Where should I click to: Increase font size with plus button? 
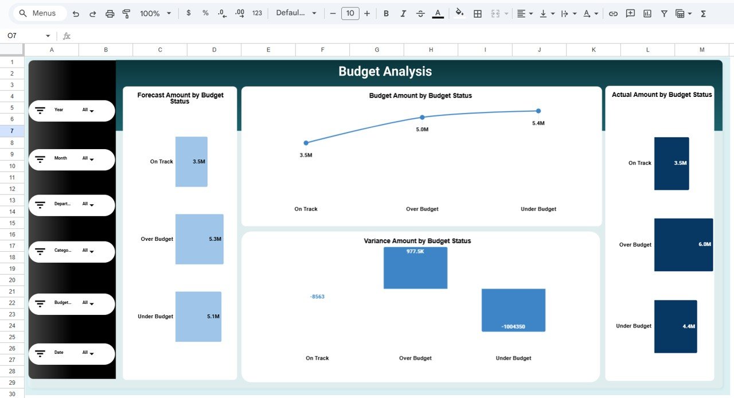pos(367,13)
